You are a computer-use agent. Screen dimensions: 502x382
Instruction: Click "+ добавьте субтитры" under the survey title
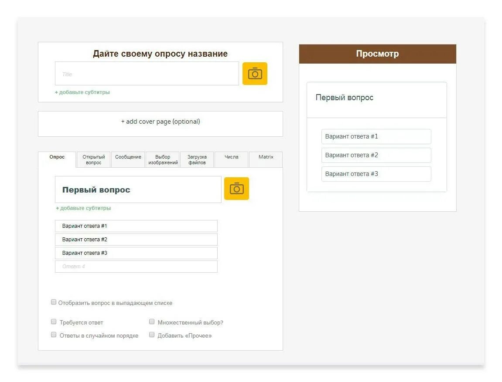(82, 92)
